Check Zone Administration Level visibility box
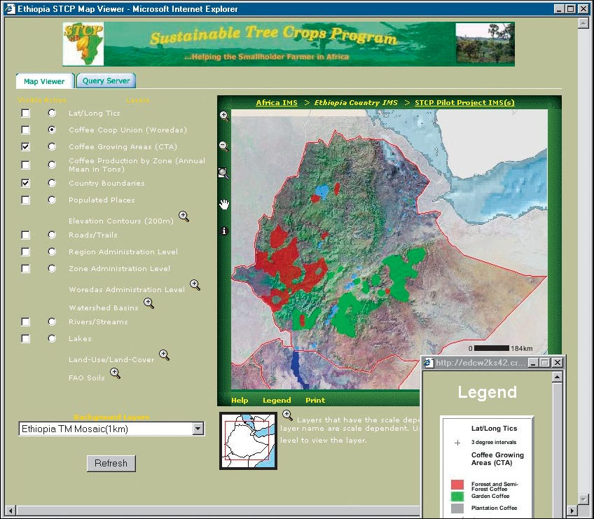594x519 pixels. (x=25, y=268)
